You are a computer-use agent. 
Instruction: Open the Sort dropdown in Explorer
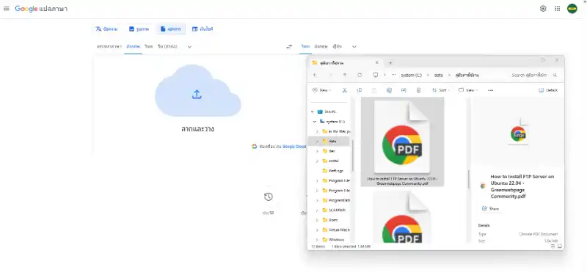(441, 90)
